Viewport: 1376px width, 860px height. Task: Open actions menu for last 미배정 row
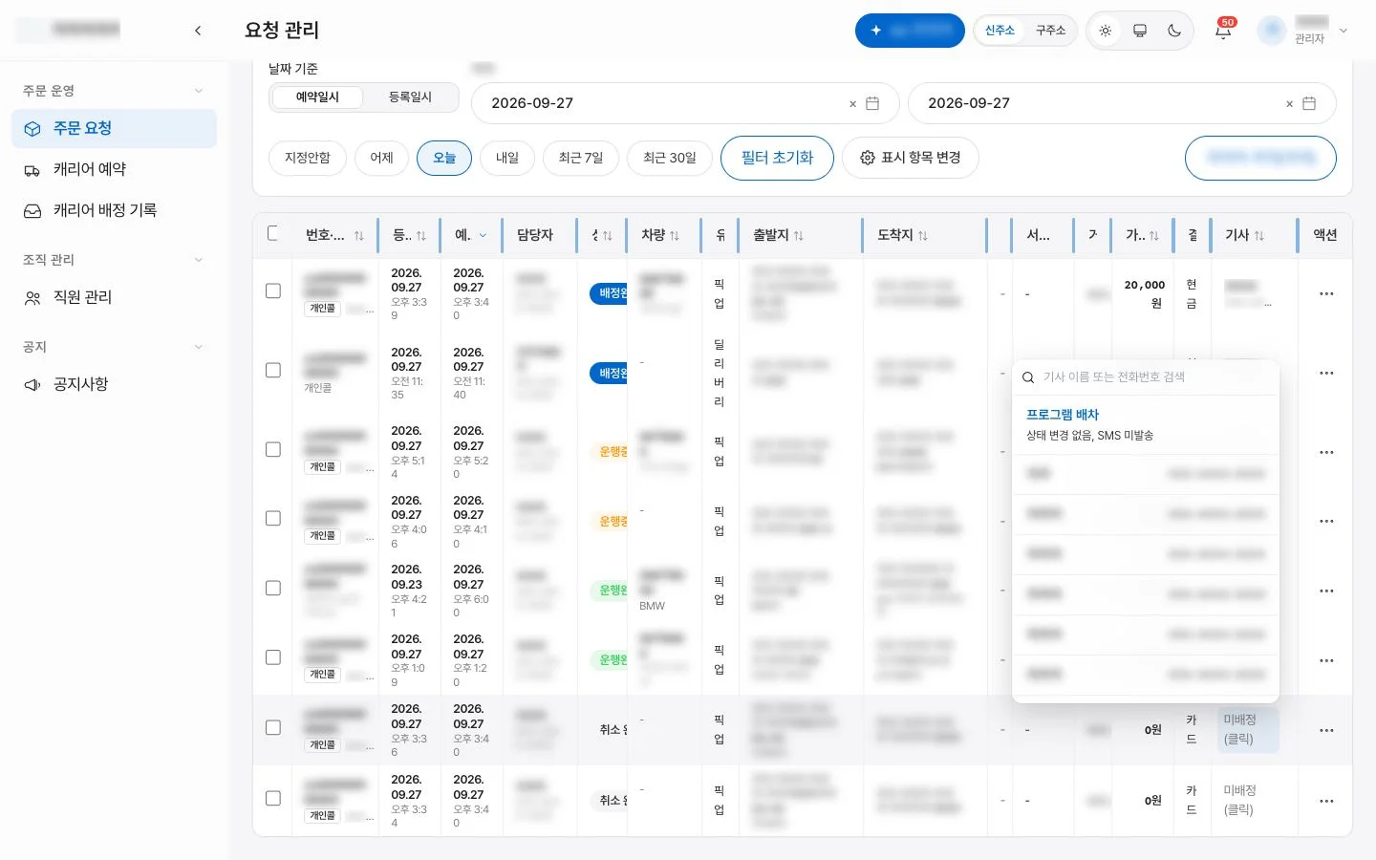[1326, 801]
